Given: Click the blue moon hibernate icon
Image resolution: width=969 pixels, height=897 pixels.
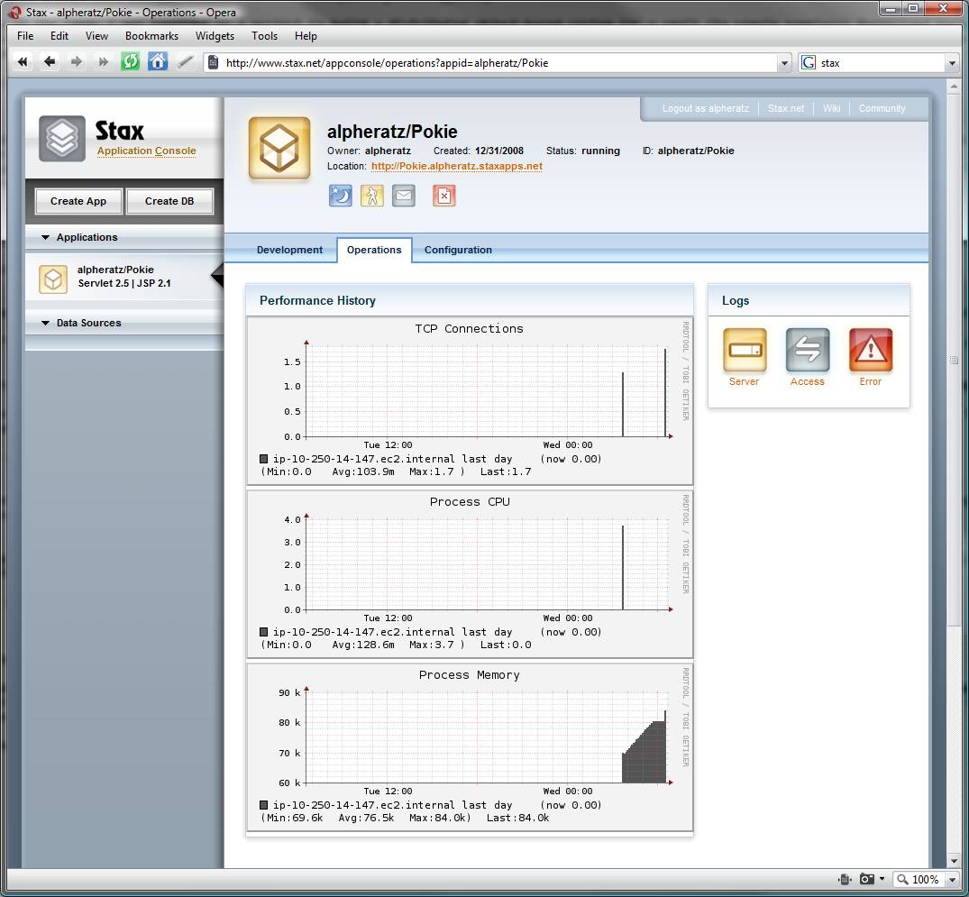Looking at the screenshot, I should tap(341, 196).
